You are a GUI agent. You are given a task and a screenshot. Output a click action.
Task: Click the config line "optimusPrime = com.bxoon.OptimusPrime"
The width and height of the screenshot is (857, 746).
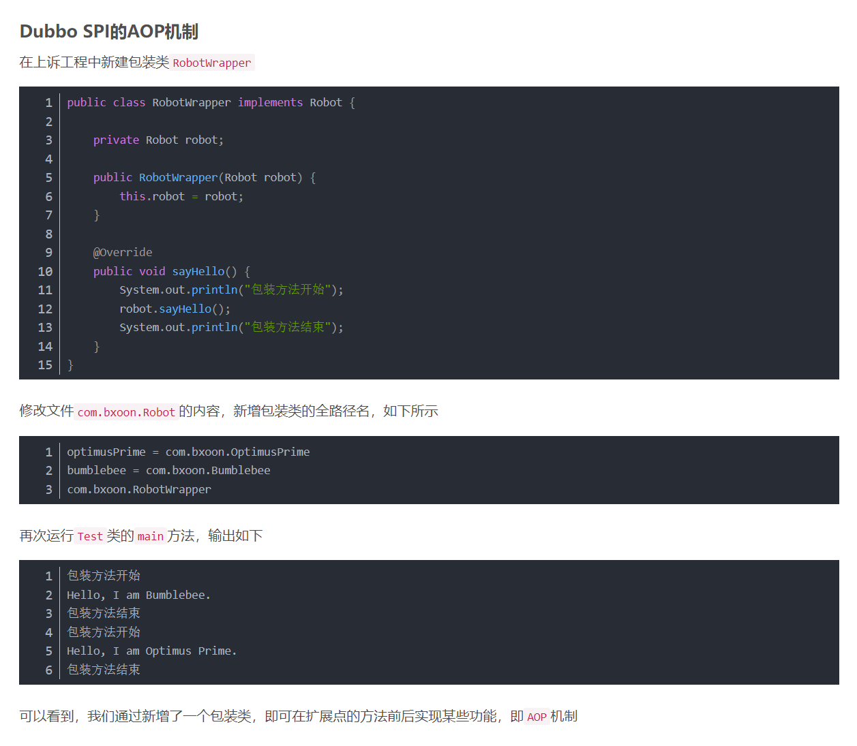coord(188,452)
